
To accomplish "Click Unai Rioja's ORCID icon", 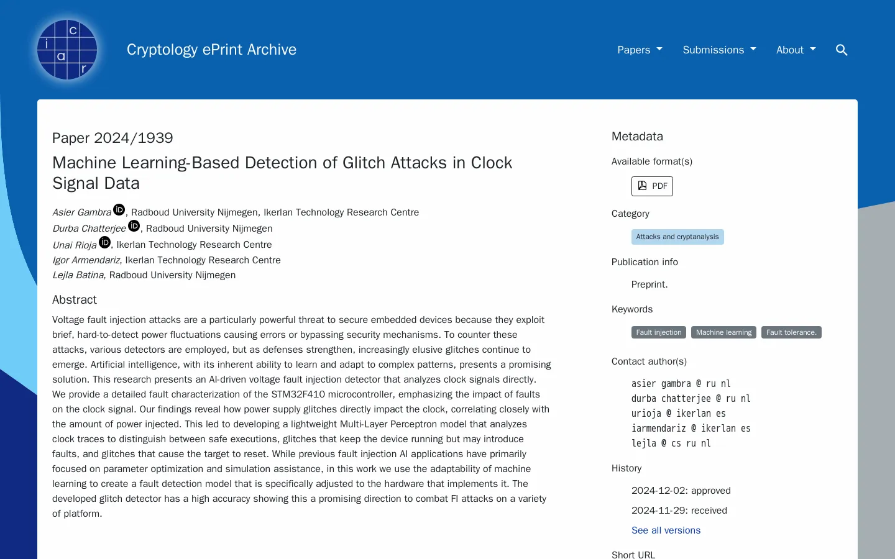I will [x=105, y=242].
